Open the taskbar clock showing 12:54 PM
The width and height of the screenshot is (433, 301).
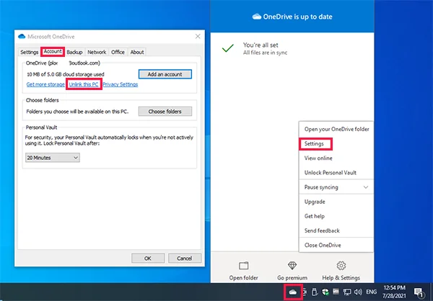coord(394,292)
